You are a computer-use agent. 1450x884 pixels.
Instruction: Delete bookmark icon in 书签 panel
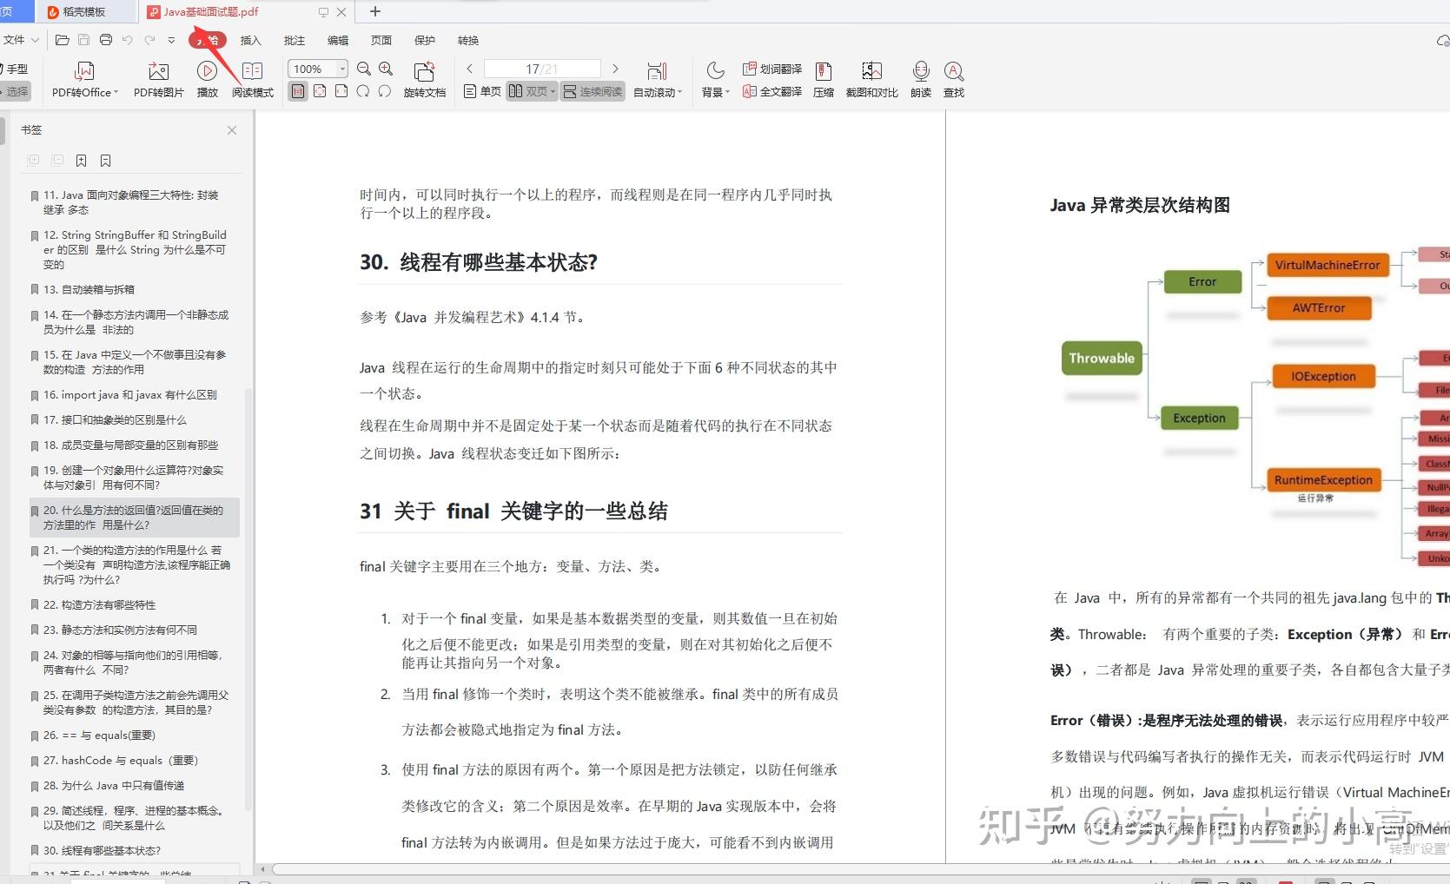[105, 161]
